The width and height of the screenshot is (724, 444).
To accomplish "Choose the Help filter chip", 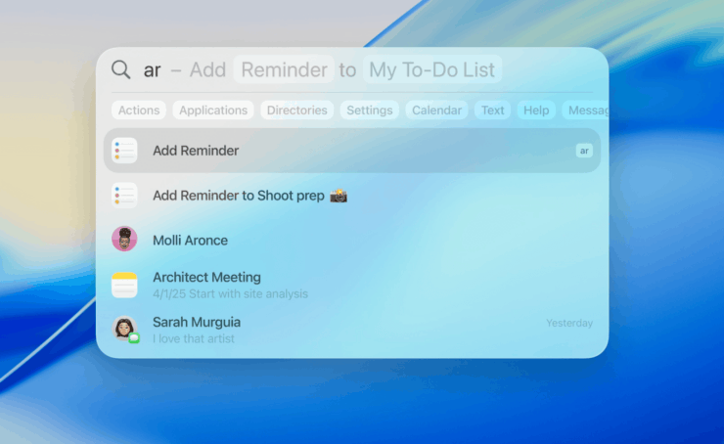I will pyautogui.click(x=536, y=111).
